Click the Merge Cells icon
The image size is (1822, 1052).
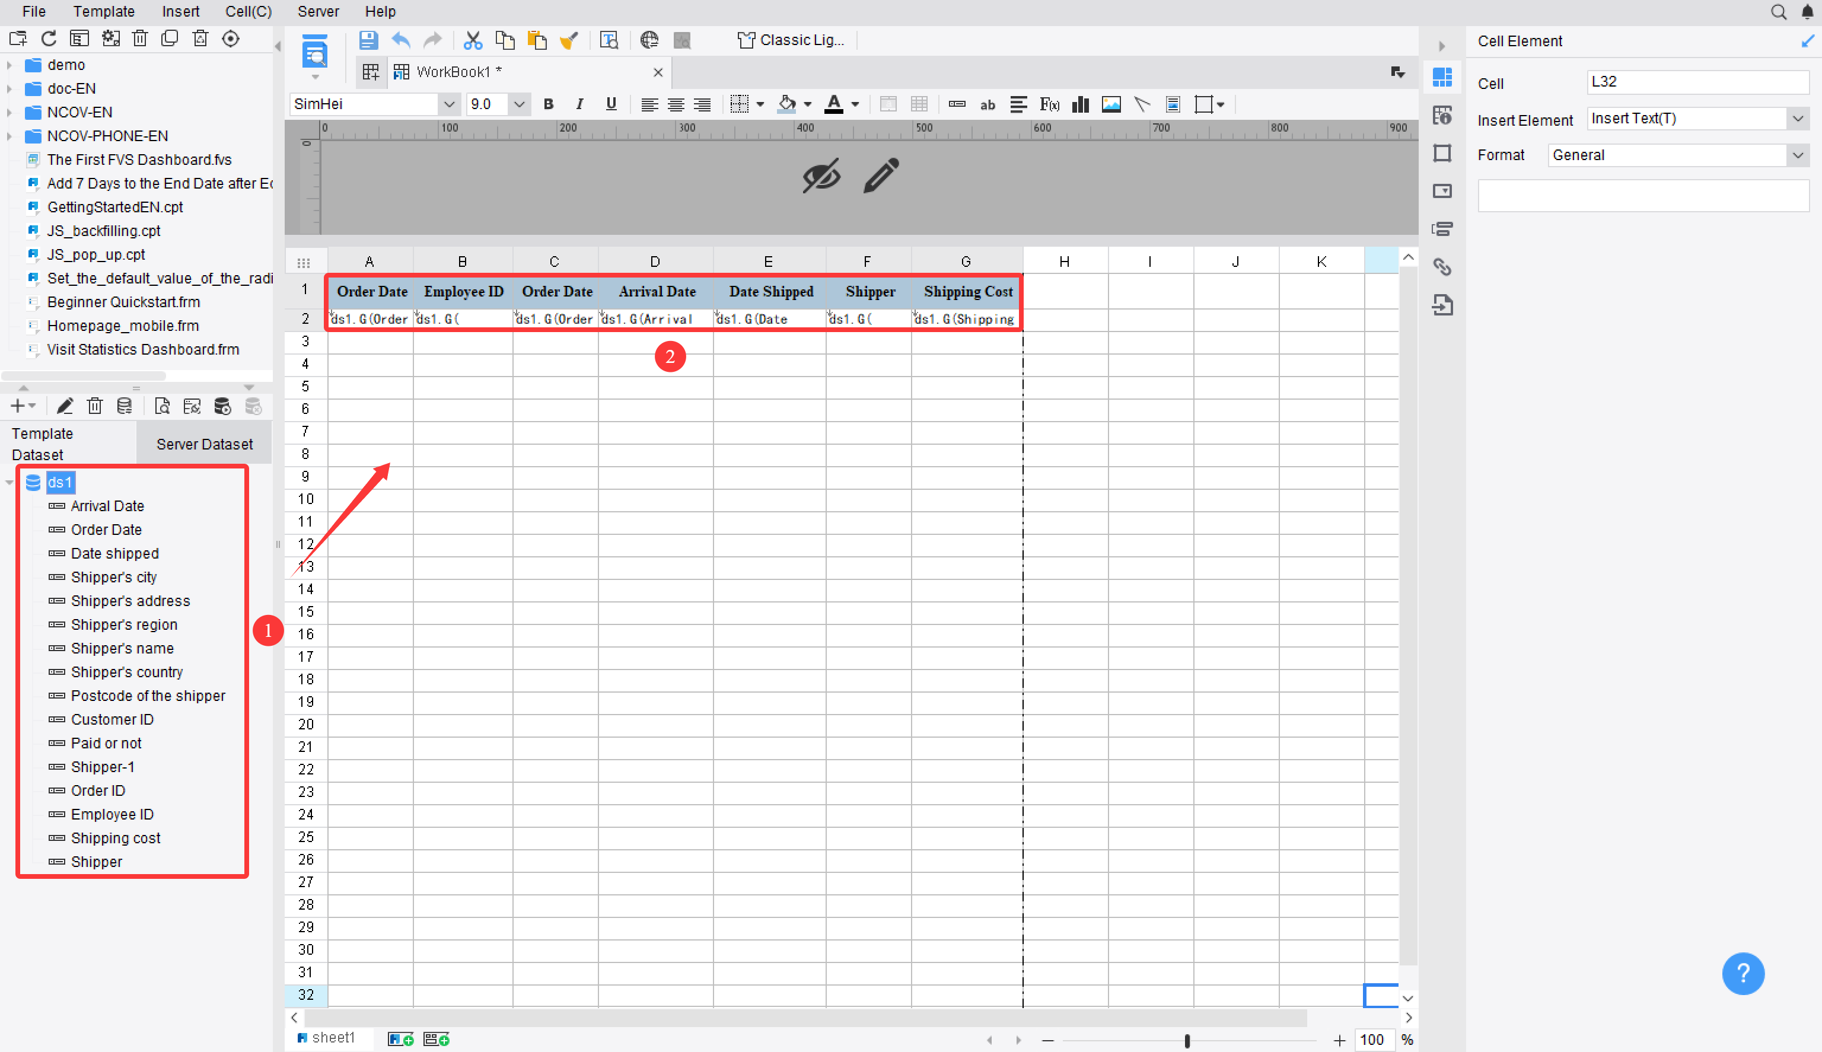pos(888,105)
